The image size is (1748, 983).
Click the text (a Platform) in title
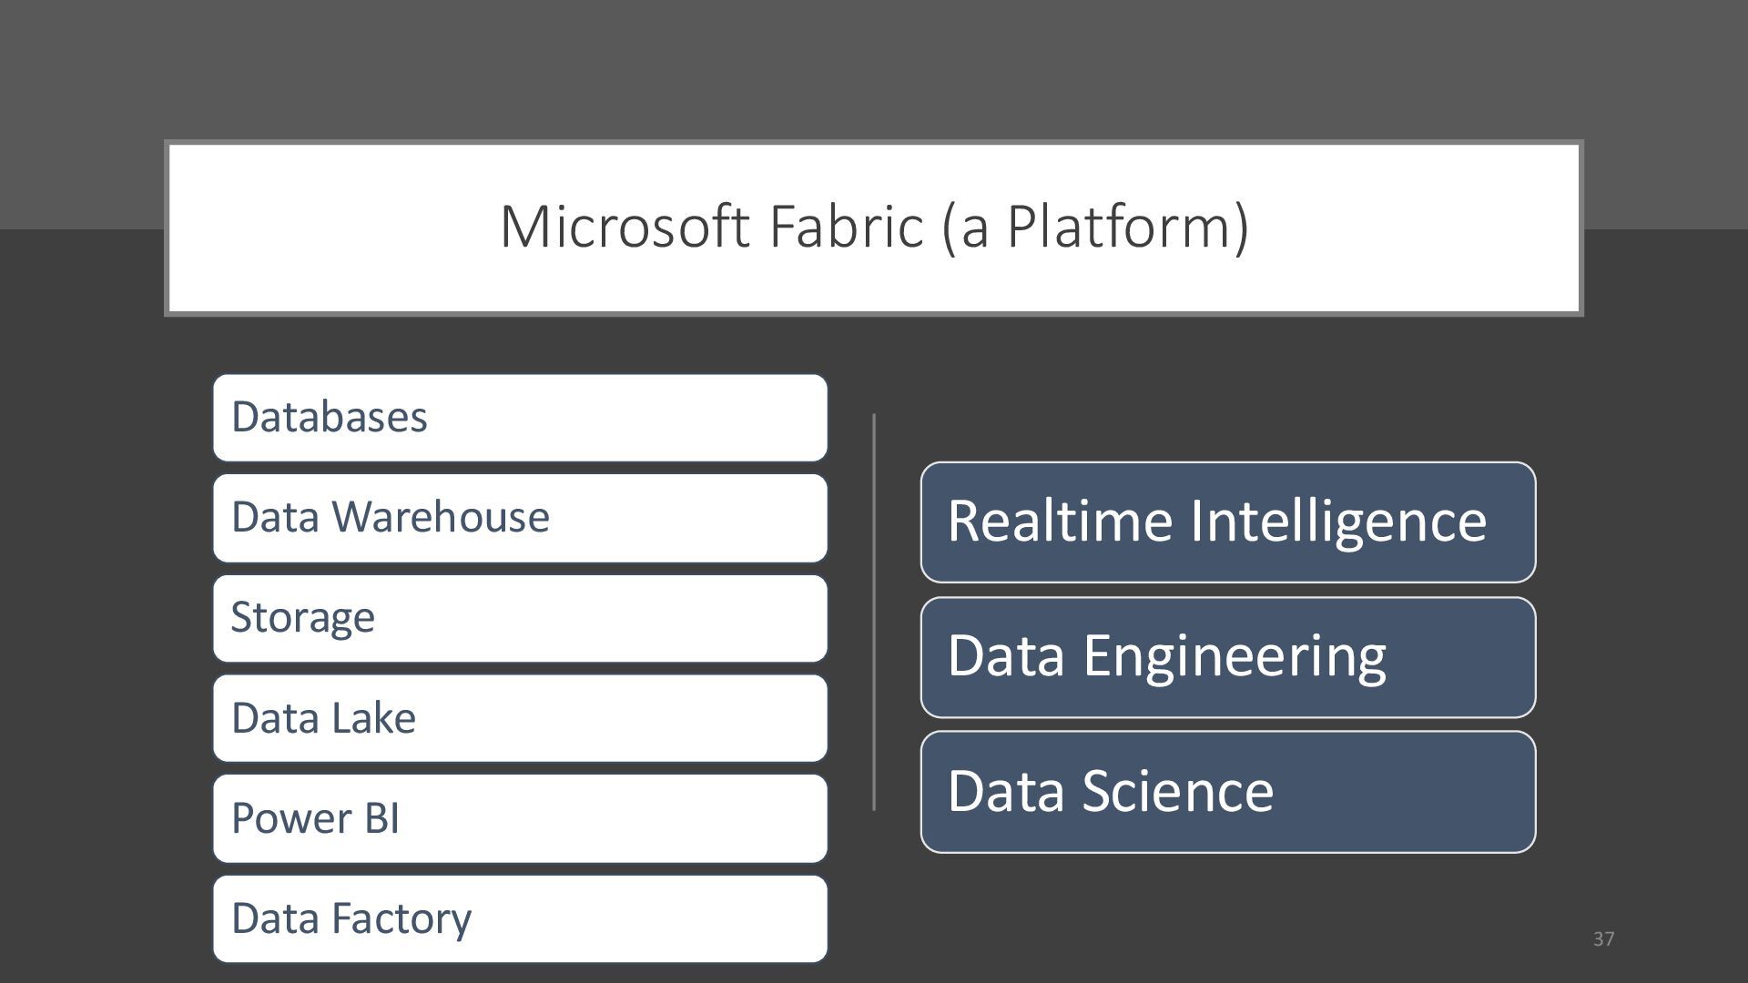tap(1095, 227)
